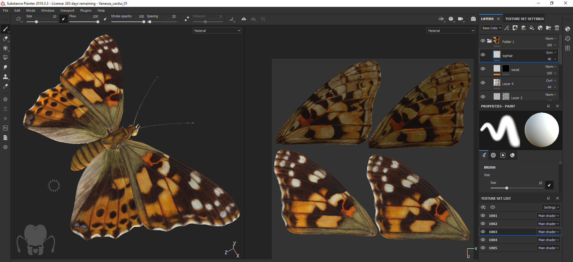Toggle visibility of texture set 1005
573x262 pixels.
(x=483, y=248)
